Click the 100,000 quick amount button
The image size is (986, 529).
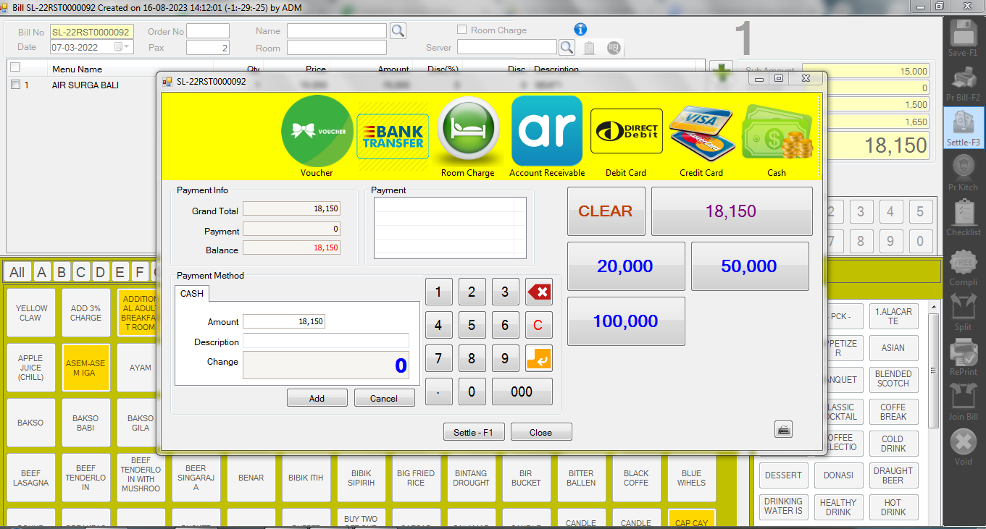626,321
